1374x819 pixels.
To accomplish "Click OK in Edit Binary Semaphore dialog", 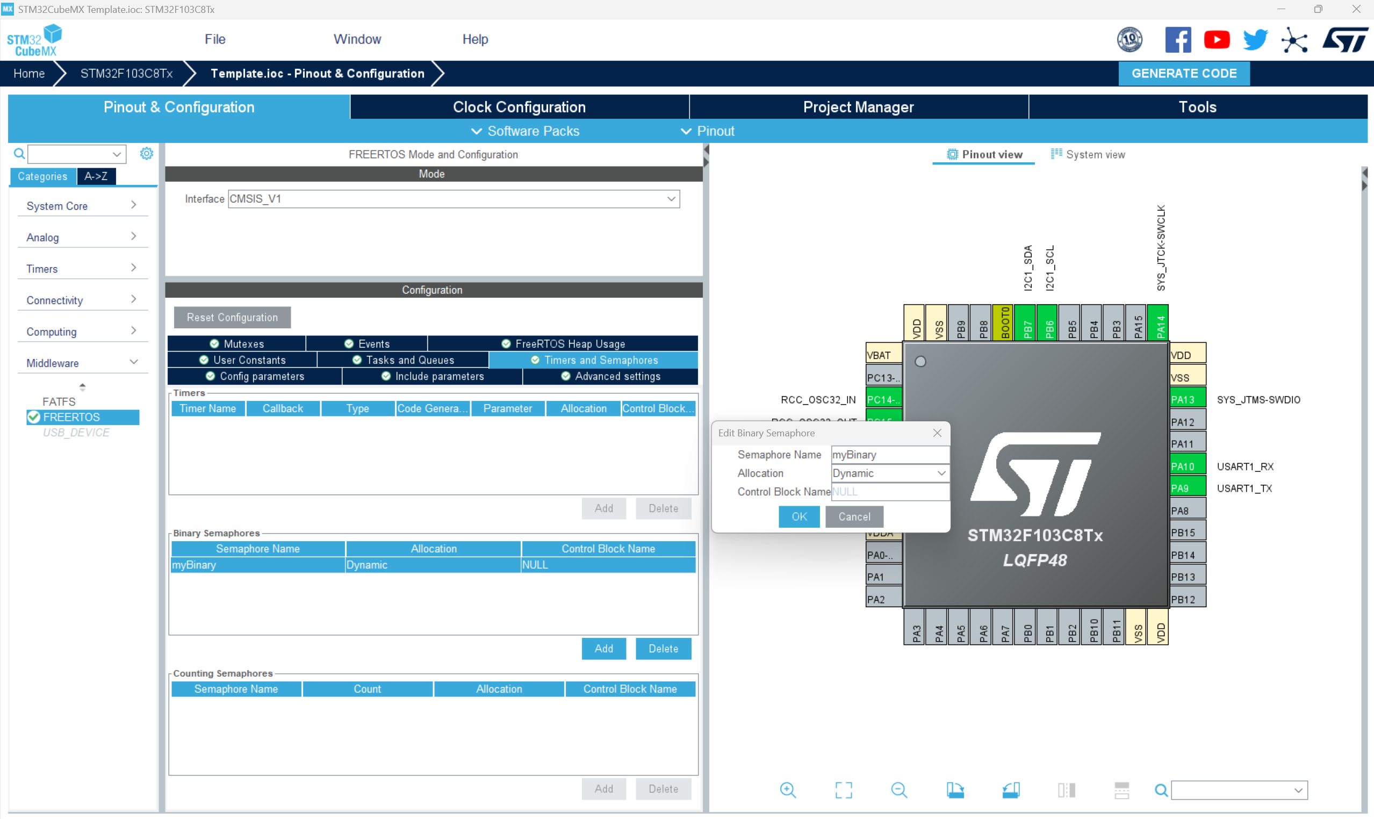I will click(x=799, y=516).
